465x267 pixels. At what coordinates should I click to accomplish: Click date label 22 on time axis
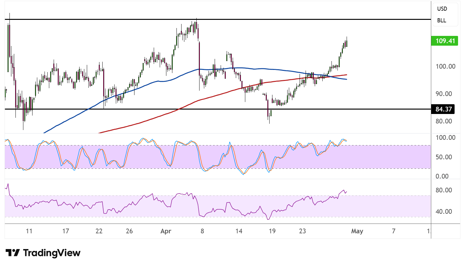click(x=99, y=231)
